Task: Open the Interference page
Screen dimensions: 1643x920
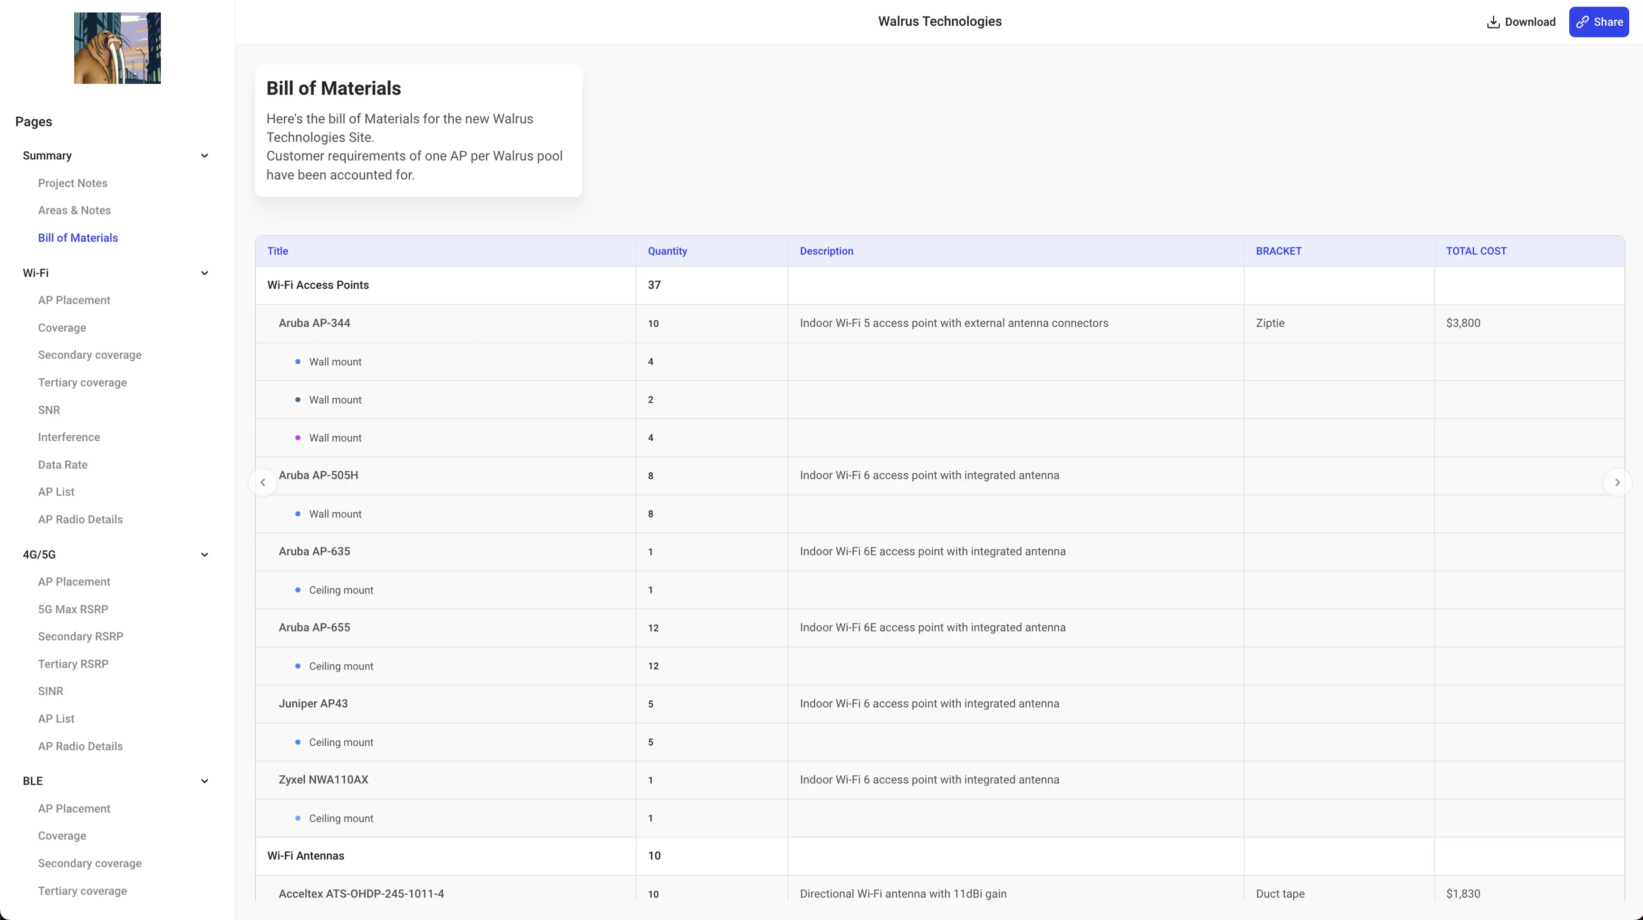Action: pyautogui.click(x=69, y=437)
